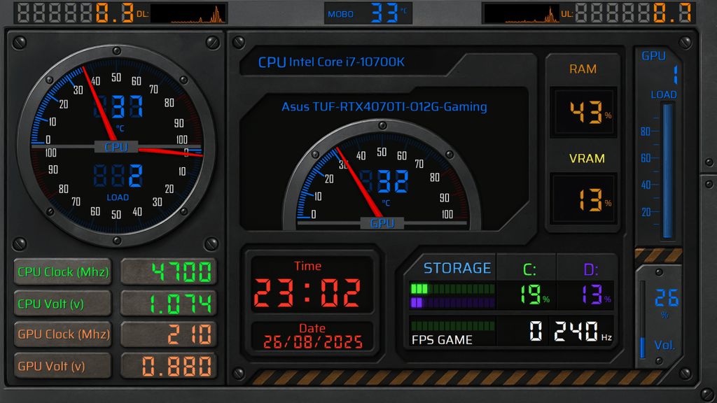Viewport: 717px width, 403px height.
Task: Click the 240 Hz refresh rate readout
Action: (575, 332)
